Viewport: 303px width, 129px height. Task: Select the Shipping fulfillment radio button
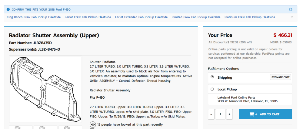(212, 77)
